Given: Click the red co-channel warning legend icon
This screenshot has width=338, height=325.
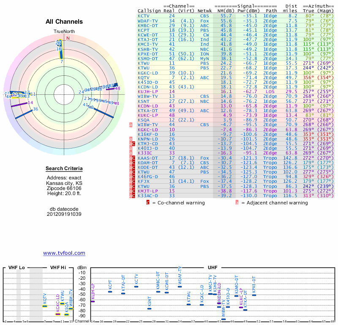Looking at the screenshot, I should 148,203.
